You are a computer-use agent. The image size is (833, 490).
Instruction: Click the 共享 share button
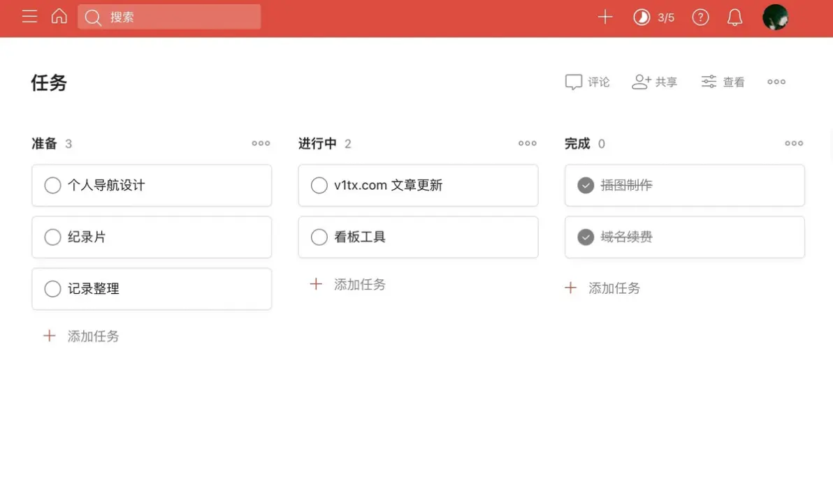coord(655,82)
